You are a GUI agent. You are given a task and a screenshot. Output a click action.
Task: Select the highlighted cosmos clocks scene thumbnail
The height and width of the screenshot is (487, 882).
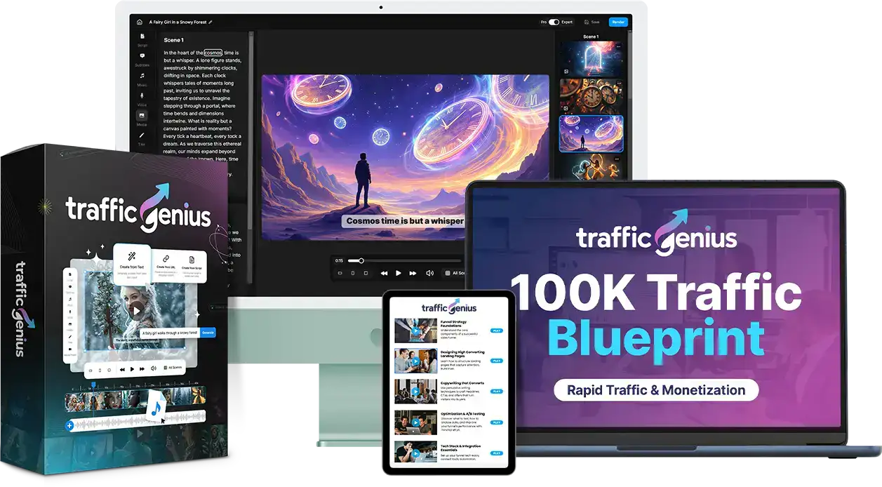coord(592,134)
